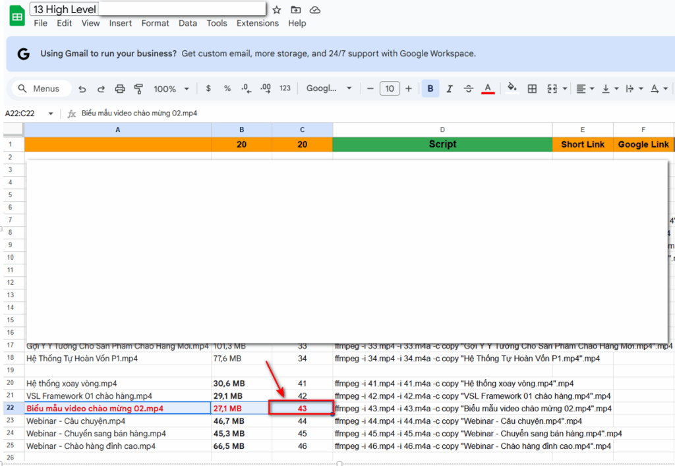Decrease decimal places
The height and width of the screenshot is (466, 675).
(x=247, y=88)
